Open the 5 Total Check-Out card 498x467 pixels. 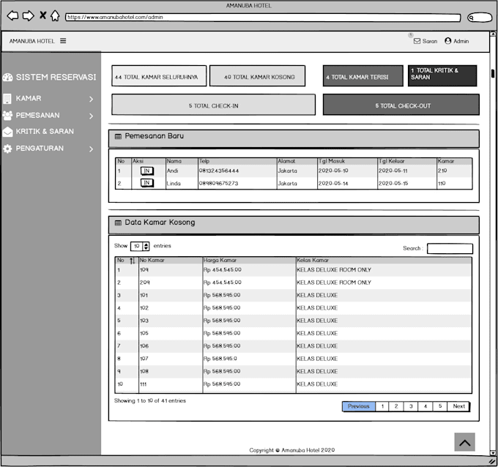point(401,105)
